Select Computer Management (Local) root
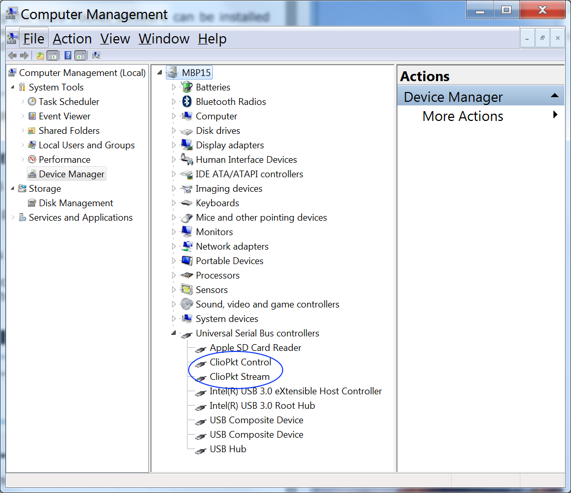The image size is (571, 493). pyautogui.click(x=82, y=73)
